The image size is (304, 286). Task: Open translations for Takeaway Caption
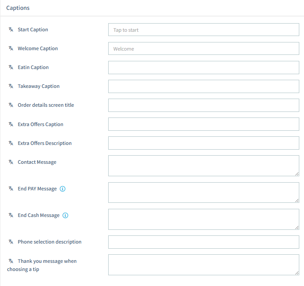[11, 86]
